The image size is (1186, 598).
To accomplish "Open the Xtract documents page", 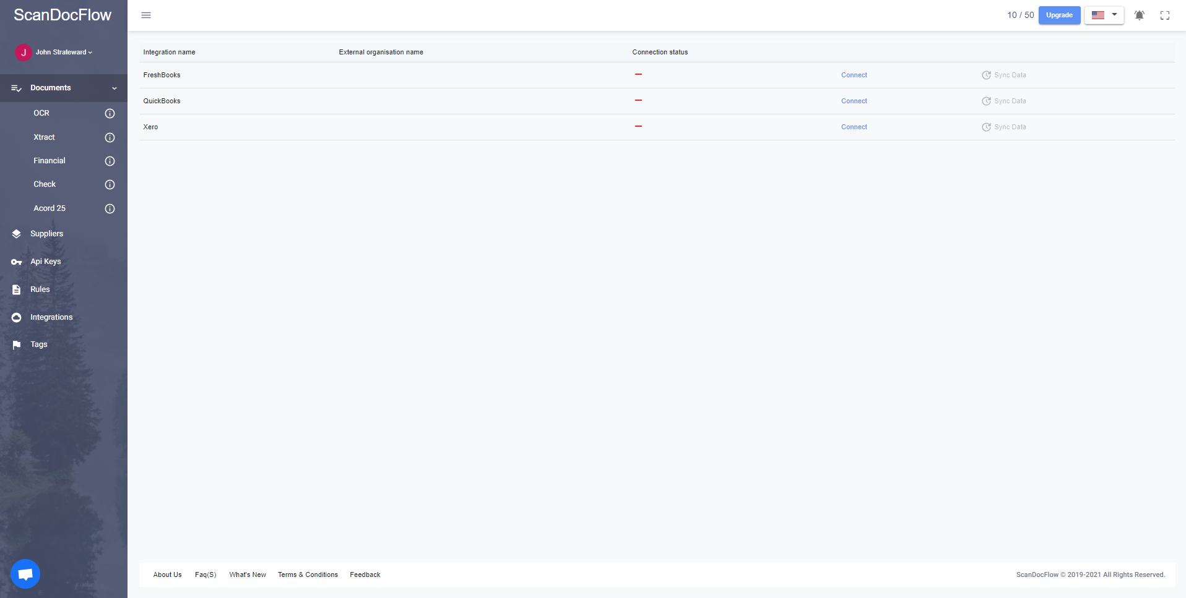I will (x=44, y=137).
